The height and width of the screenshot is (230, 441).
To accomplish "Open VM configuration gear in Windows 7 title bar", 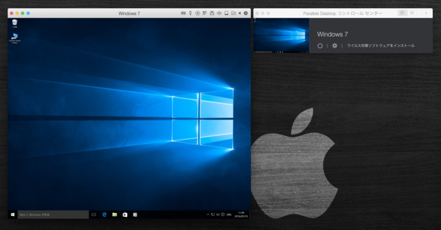I will 246,13.
